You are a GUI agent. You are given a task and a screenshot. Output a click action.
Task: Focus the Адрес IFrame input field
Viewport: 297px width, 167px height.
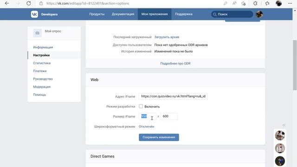point(173,96)
